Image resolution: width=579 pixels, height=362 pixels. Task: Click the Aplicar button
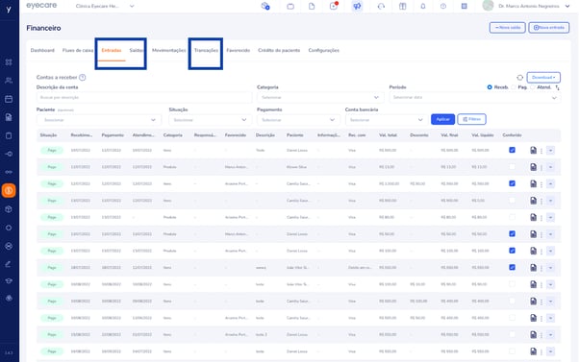[x=442, y=119]
